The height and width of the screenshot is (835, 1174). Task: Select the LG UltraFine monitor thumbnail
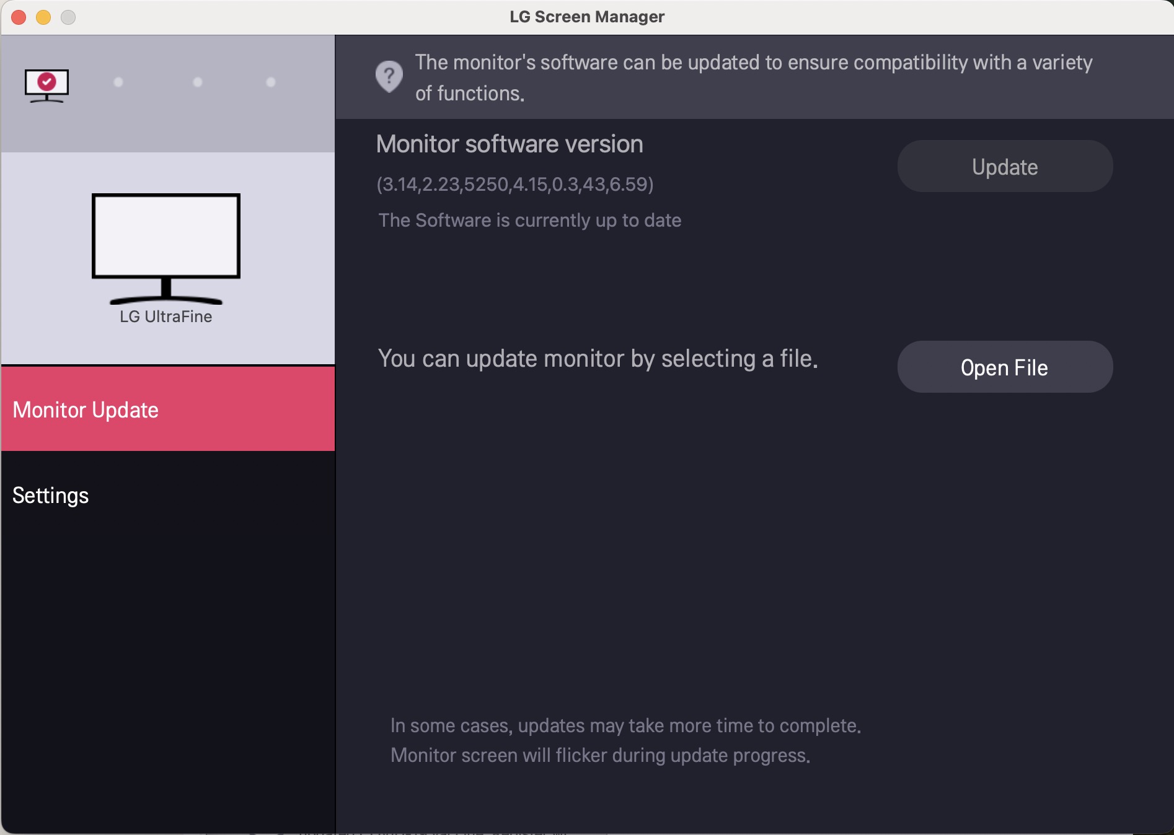(x=166, y=249)
